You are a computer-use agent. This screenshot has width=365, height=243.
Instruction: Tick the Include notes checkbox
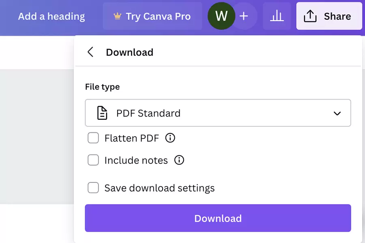[93, 160]
